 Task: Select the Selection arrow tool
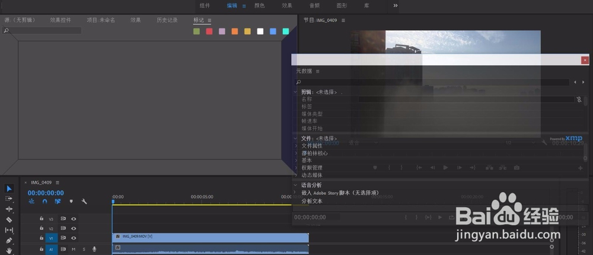(x=9, y=189)
